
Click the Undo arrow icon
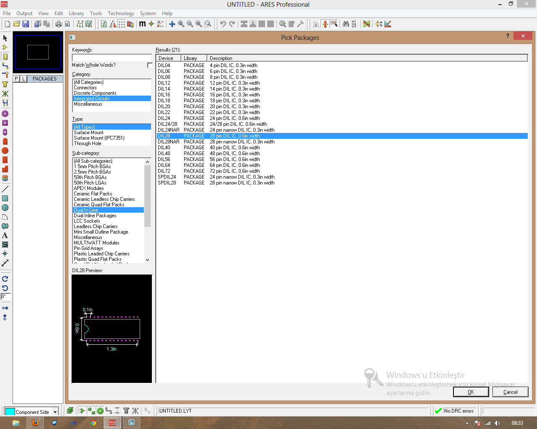tap(223, 24)
